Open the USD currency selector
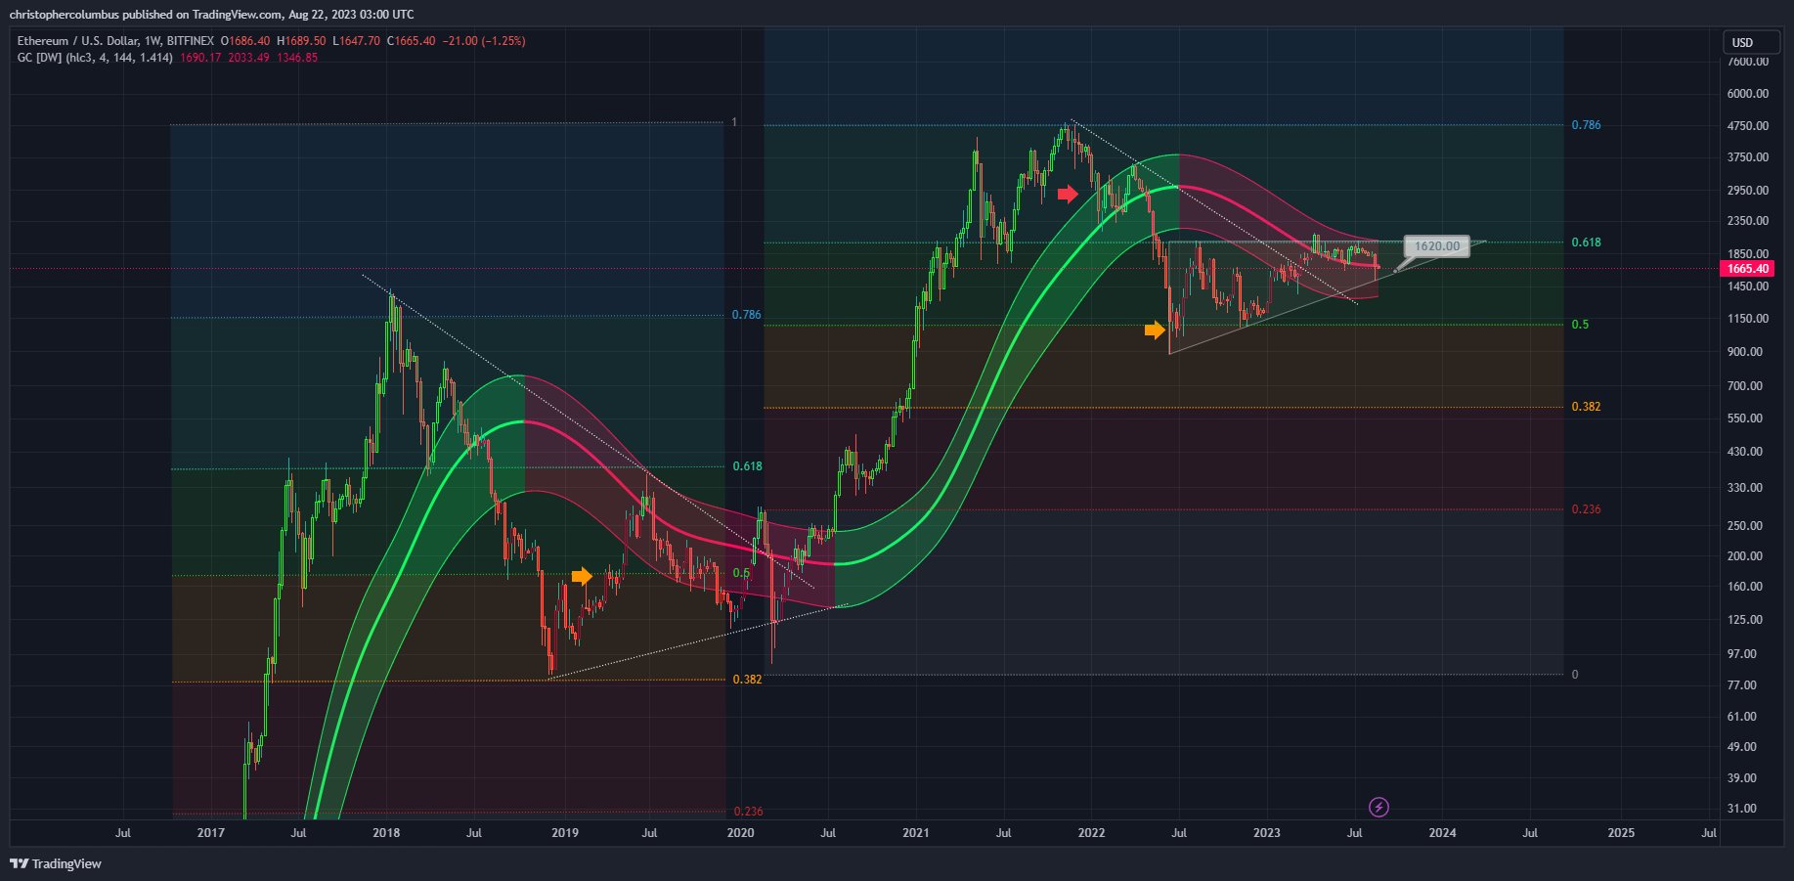This screenshot has width=1794, height=881. point(1750,42)
